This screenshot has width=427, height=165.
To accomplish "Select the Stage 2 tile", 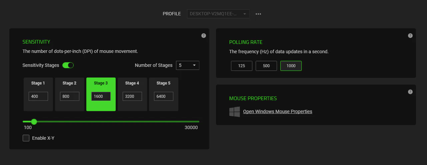I will pyautogui.click(x=70, y=94).
